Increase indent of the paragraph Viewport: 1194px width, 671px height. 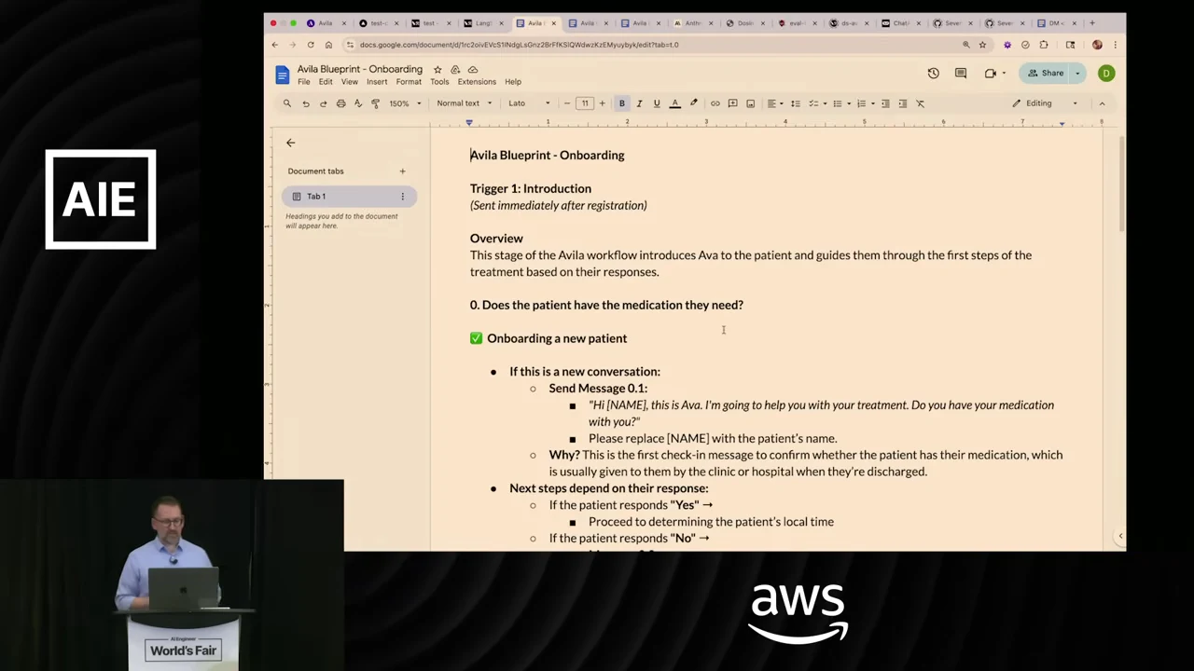[902, 103]
